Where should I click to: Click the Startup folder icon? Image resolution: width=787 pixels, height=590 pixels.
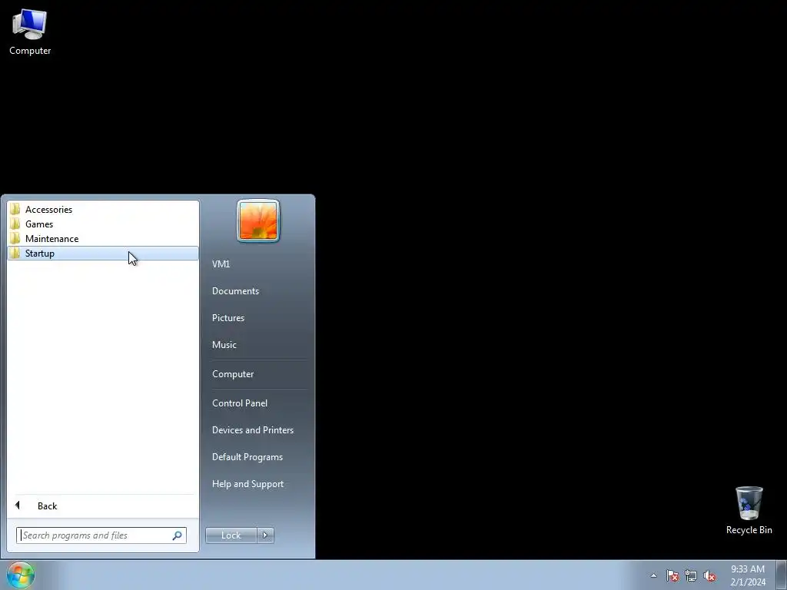pyautogui.click(x=15, y=253)
